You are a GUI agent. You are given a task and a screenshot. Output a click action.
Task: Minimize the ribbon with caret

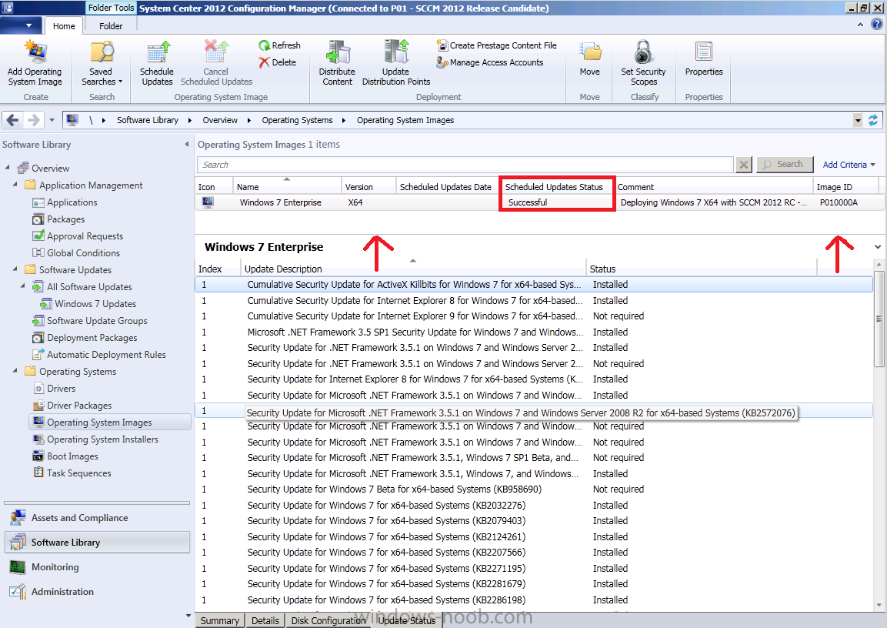click(860, 25)
